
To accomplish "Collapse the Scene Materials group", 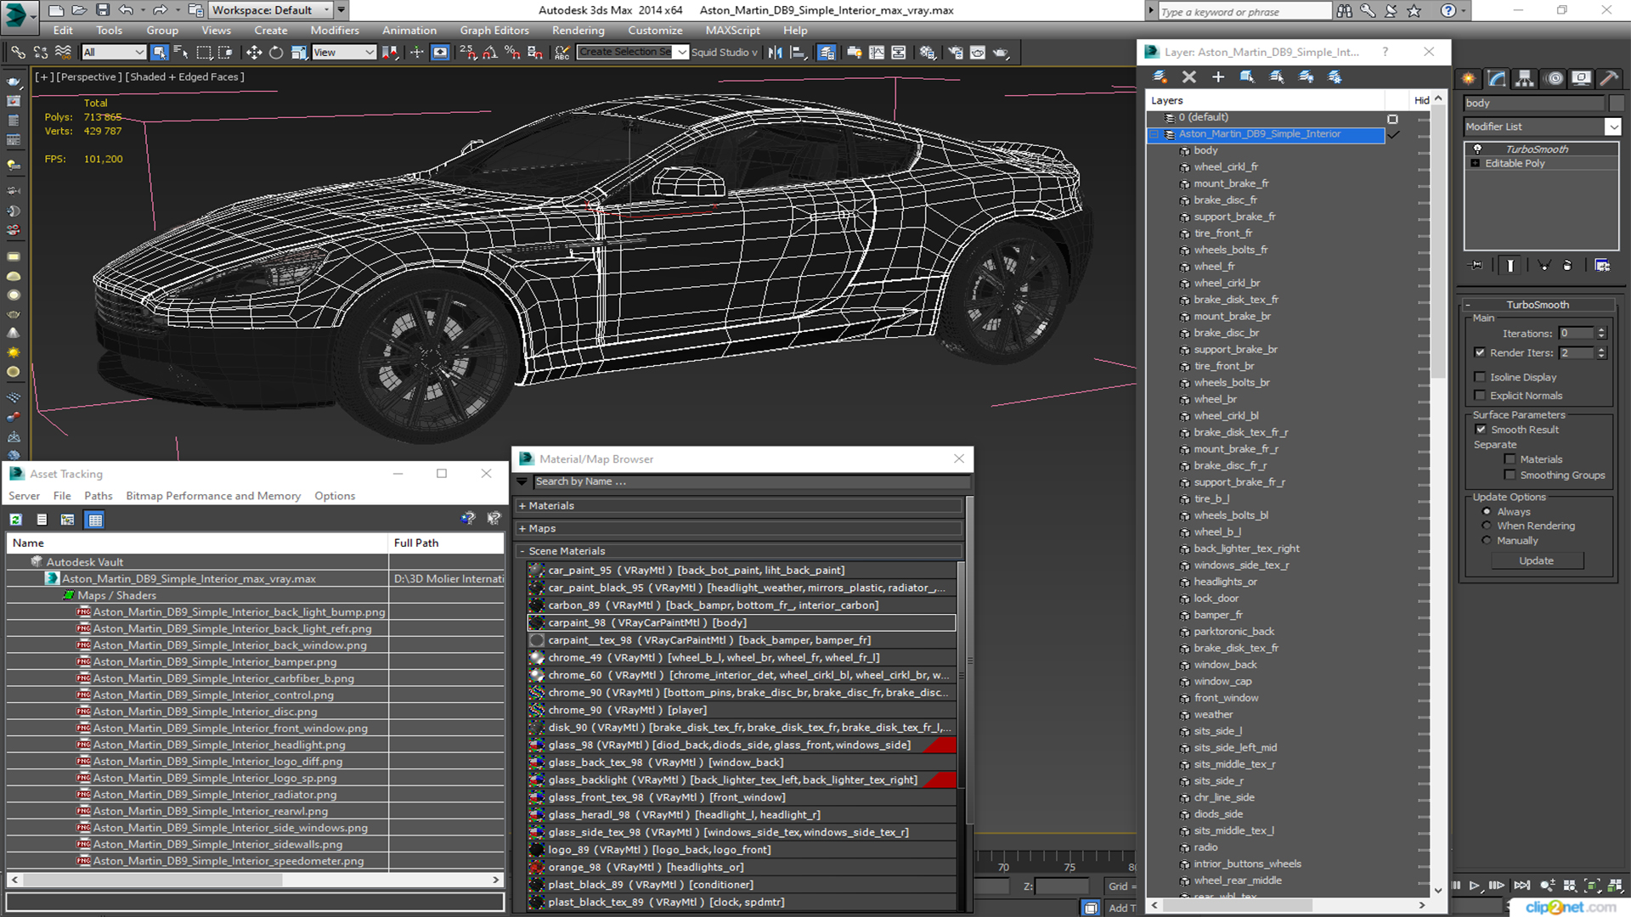I will pyautogui.click(x=522, y=551).
